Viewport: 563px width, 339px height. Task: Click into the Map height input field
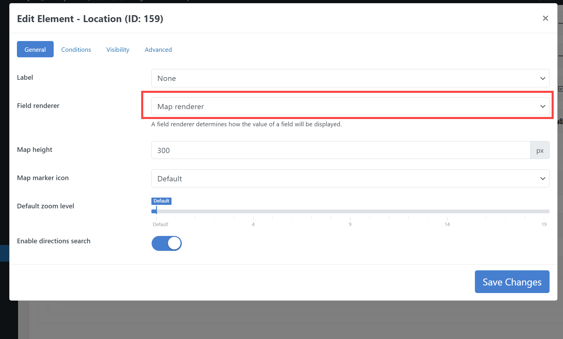[x=340, y=150]
